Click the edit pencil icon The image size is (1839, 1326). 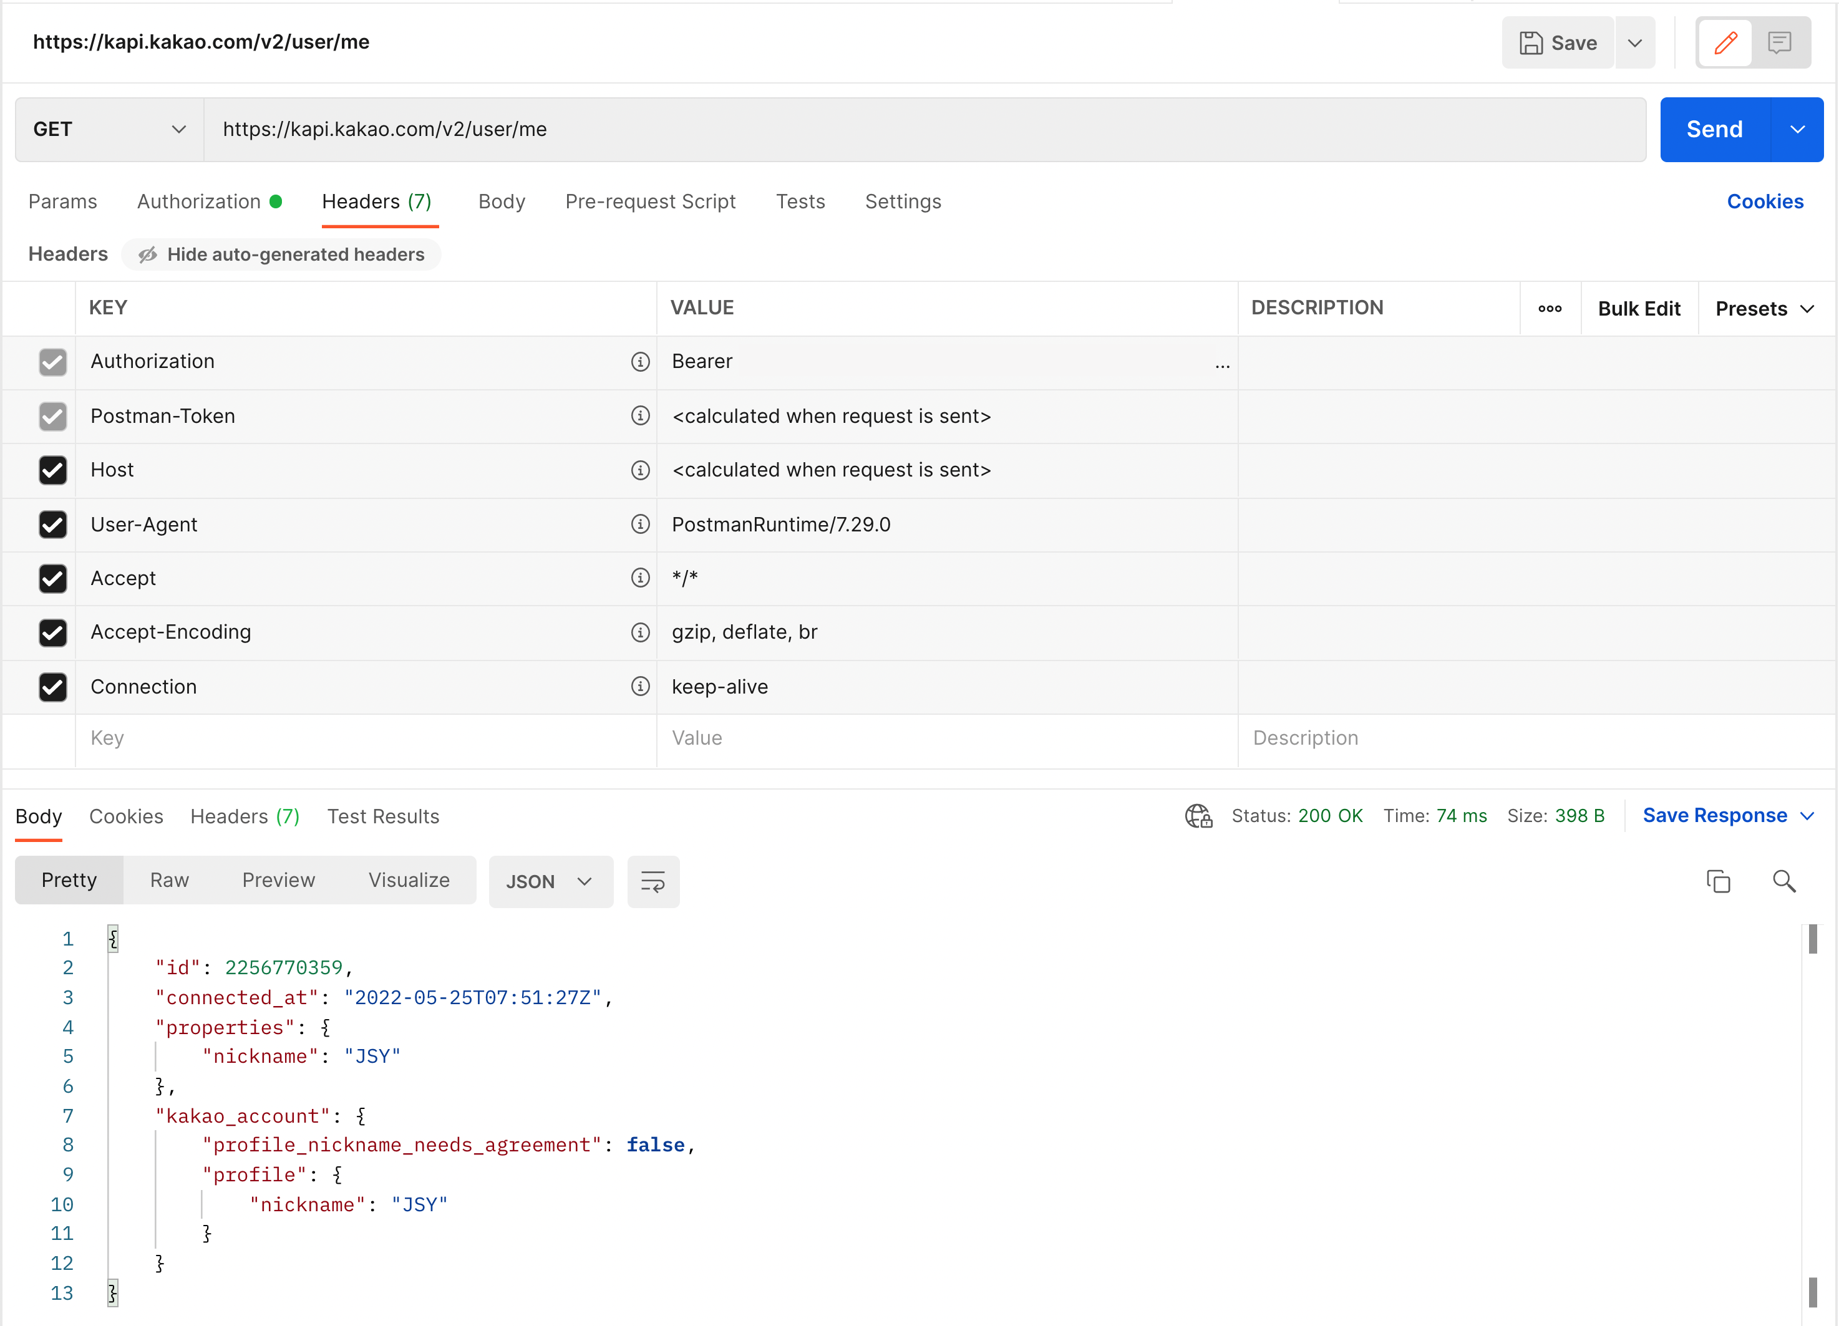coord(1725,43)
